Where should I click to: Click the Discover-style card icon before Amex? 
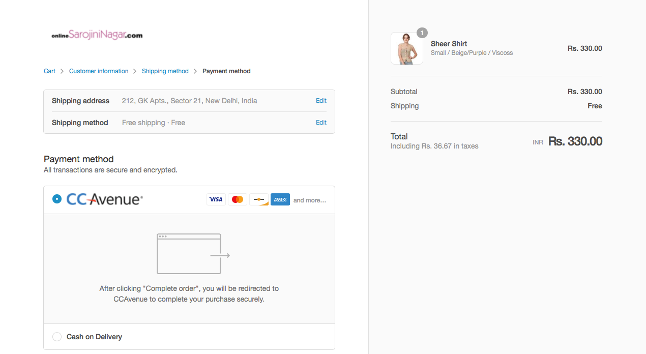click(259, 199)
